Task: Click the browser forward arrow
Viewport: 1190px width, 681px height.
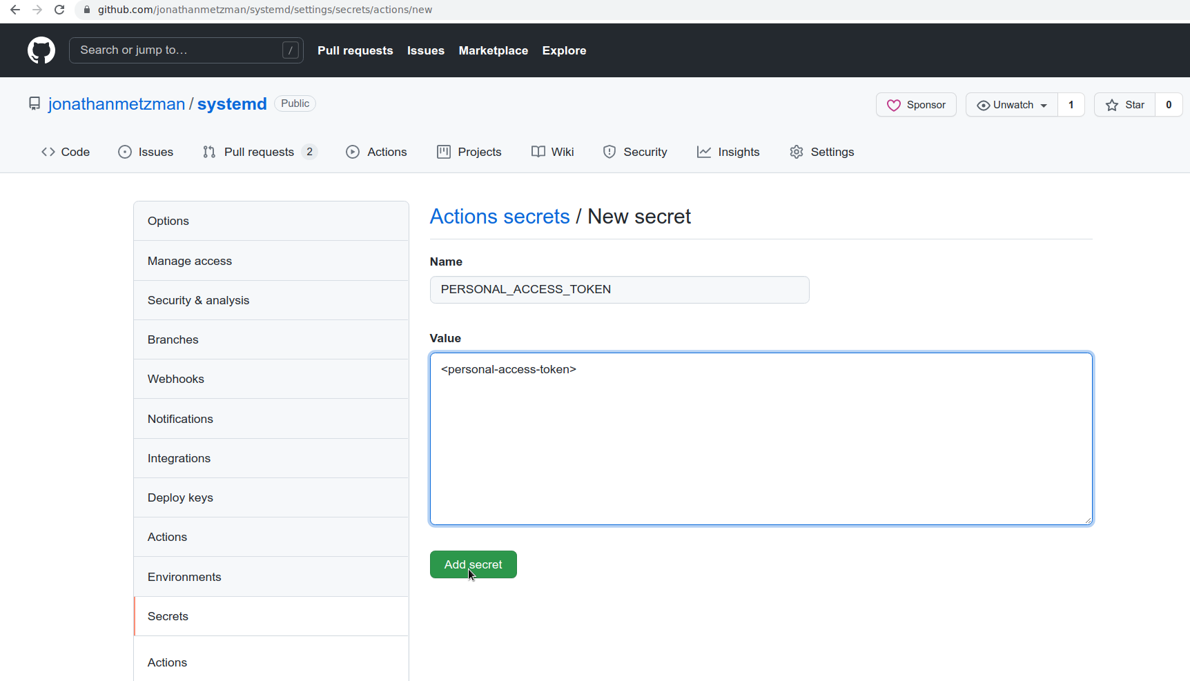Action: click(x=37, y=10)
